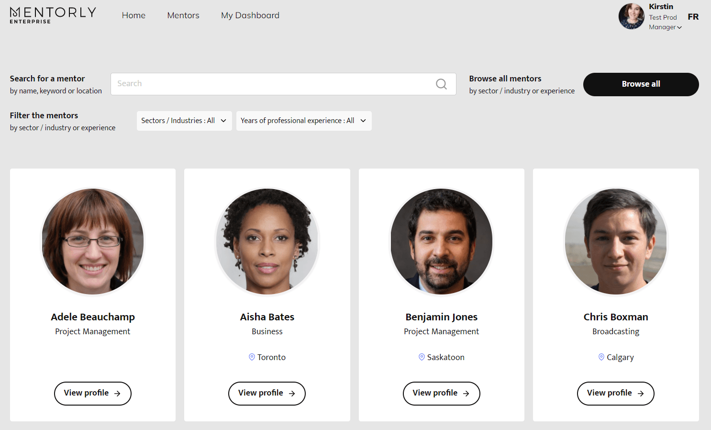View profile of Chris Boxman
The height and width of the screenshot is (430, 711).
click(x=615, y=393)
